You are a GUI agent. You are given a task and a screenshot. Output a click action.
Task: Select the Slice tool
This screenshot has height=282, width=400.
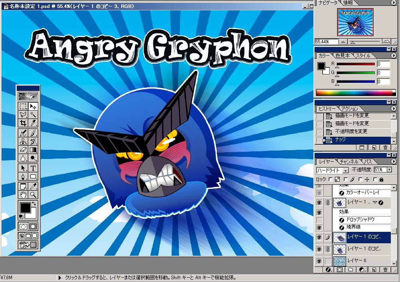point(33,123)
